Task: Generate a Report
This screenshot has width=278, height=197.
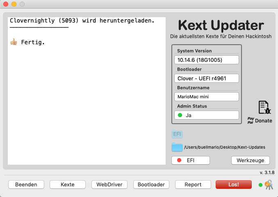Action: coord(193,184)
